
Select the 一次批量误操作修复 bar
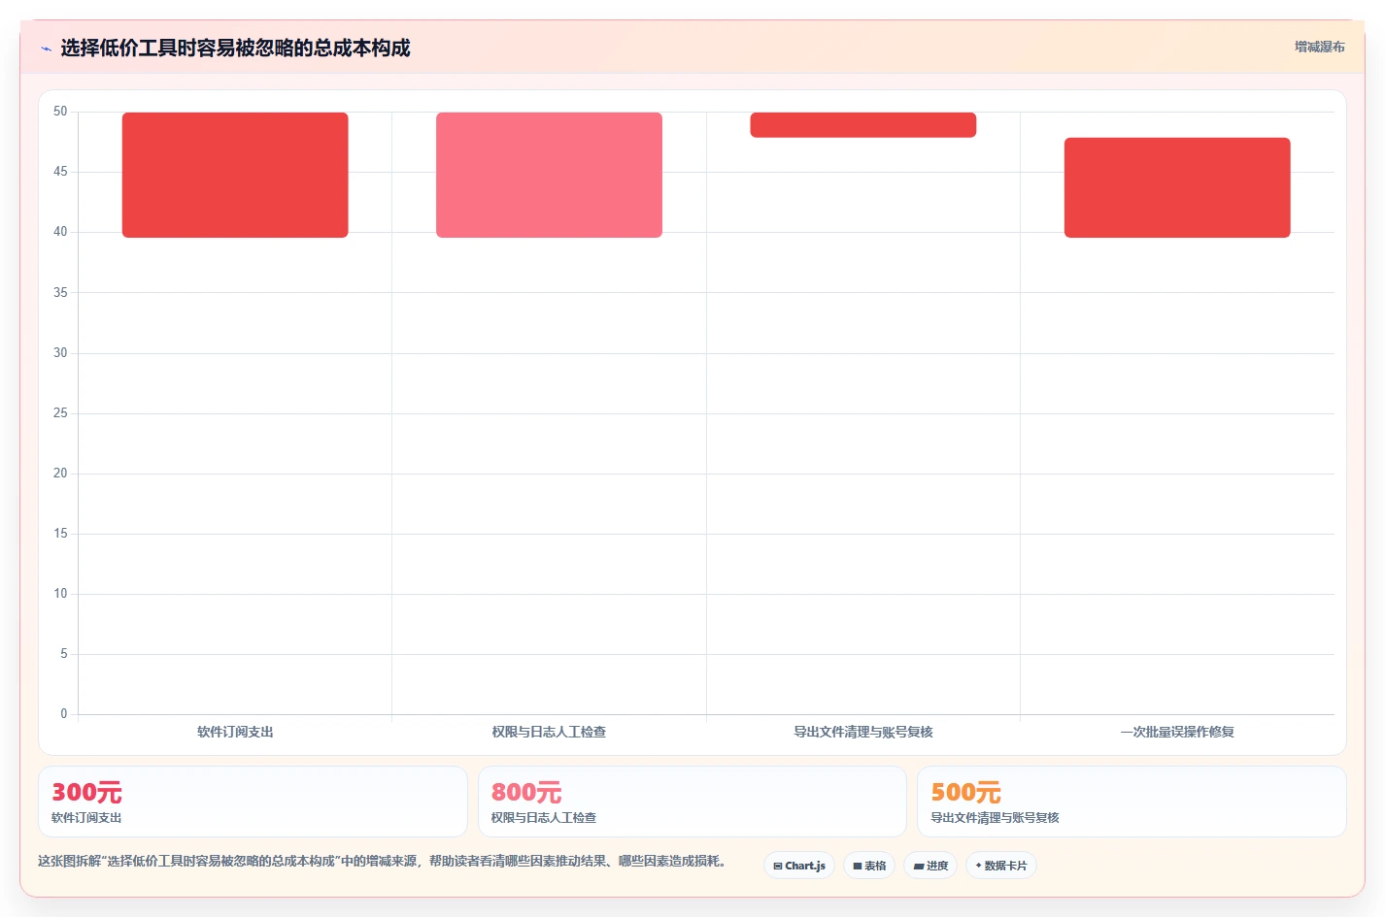click(x=1177, y=187)
